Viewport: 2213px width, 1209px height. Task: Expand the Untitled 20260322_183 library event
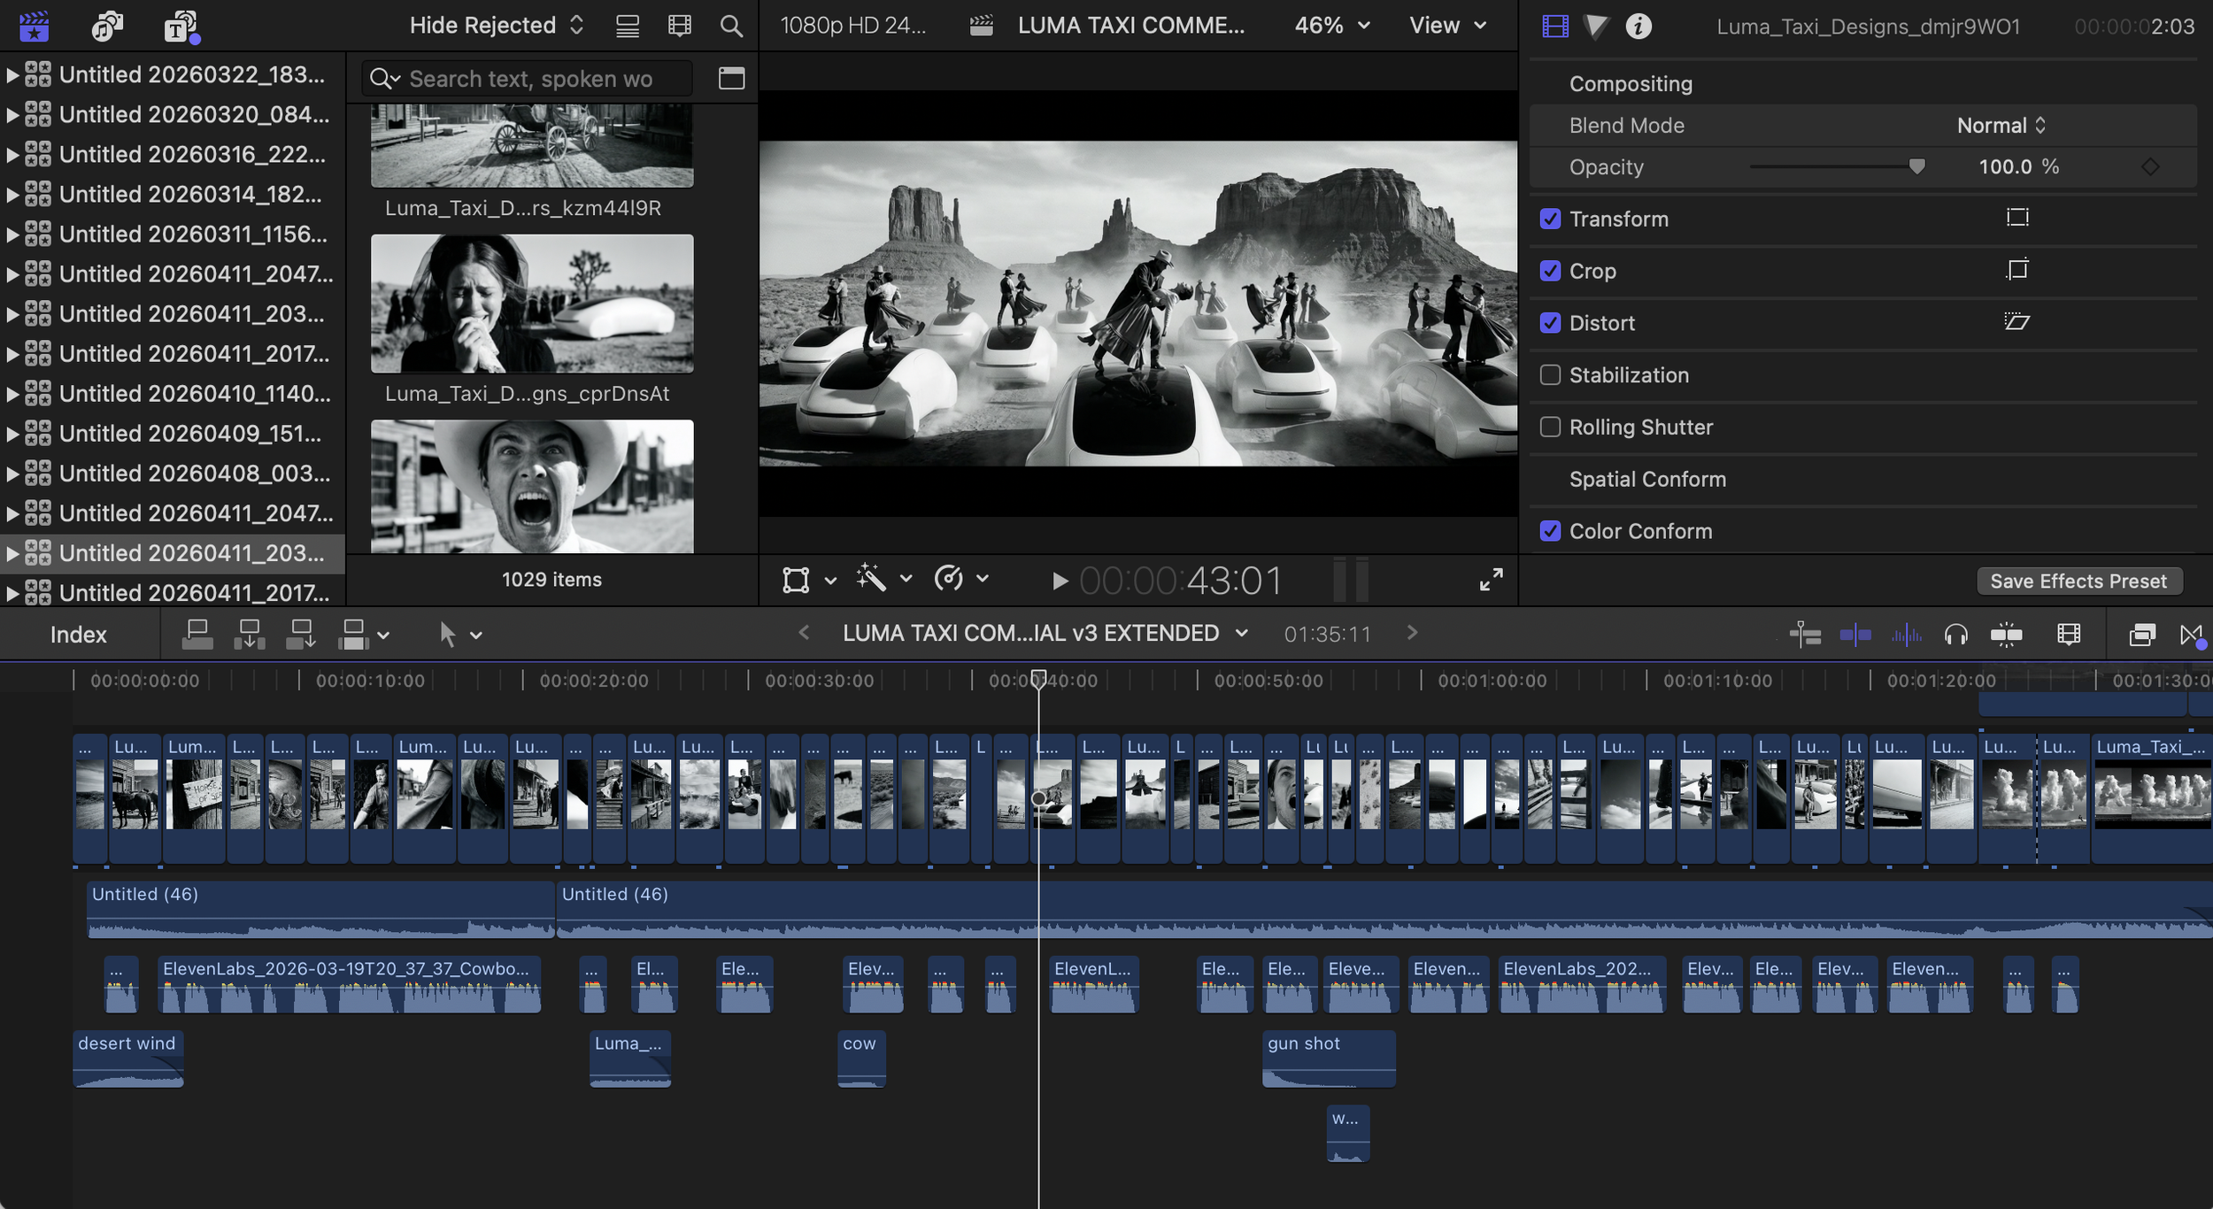tap(12, 75)
